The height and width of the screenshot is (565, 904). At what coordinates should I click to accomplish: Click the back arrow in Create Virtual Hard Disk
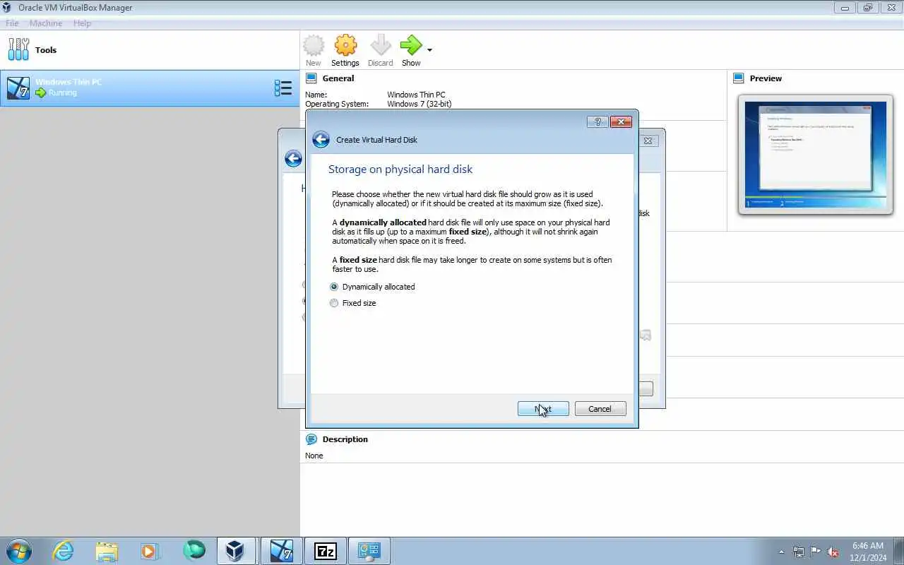point(321,139)
